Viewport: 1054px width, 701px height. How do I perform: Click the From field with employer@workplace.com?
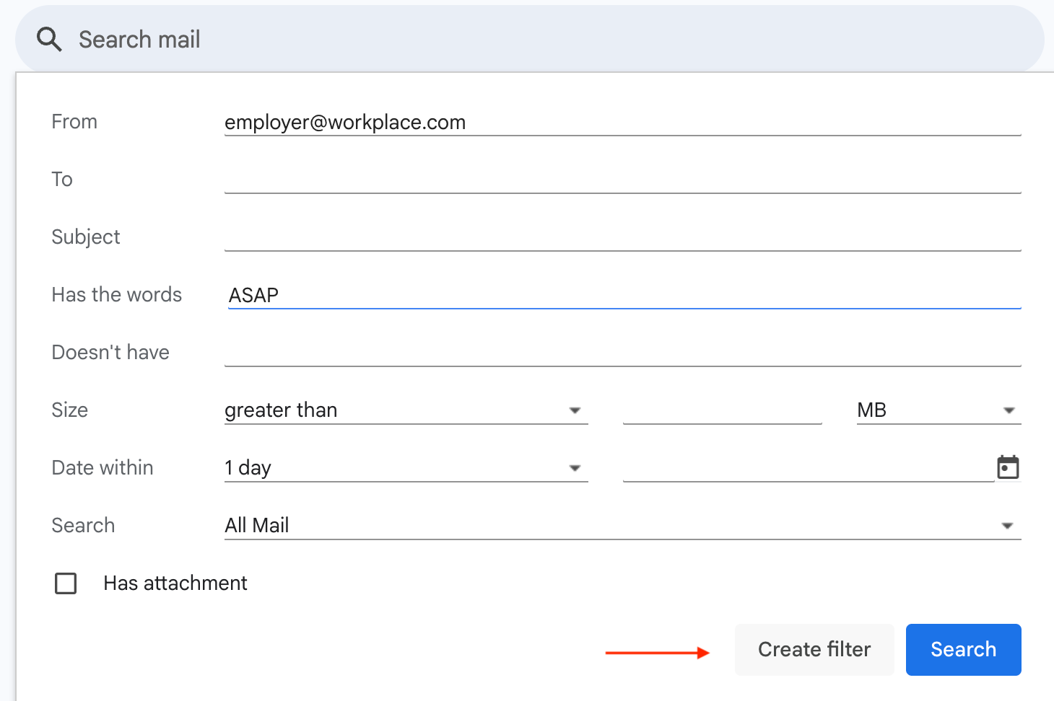(x=621, y=122)
